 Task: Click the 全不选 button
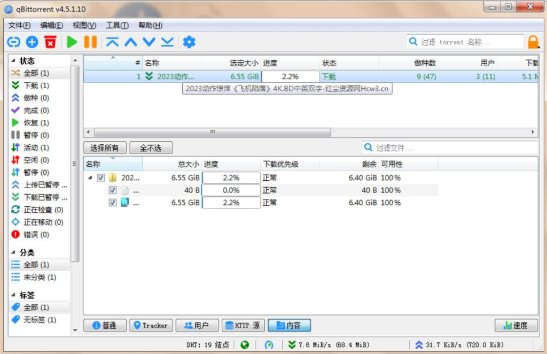coord(151,148)
